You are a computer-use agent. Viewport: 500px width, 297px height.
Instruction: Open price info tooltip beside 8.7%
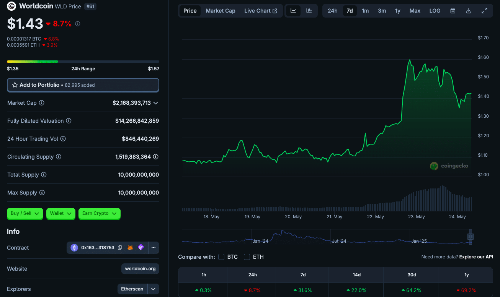(78, 24)
